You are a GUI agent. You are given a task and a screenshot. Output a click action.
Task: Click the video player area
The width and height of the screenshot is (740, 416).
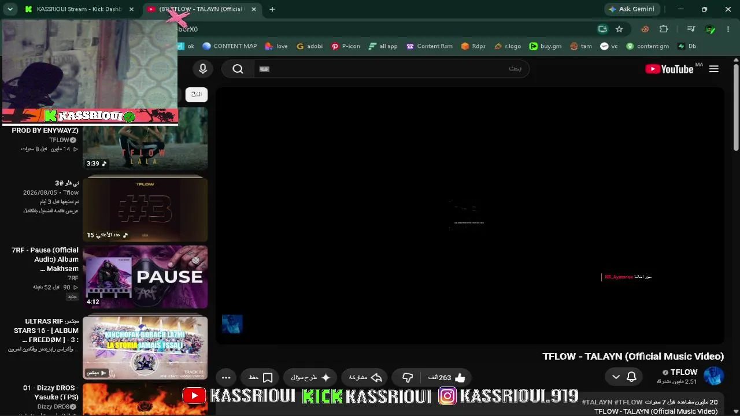[470, 216]
